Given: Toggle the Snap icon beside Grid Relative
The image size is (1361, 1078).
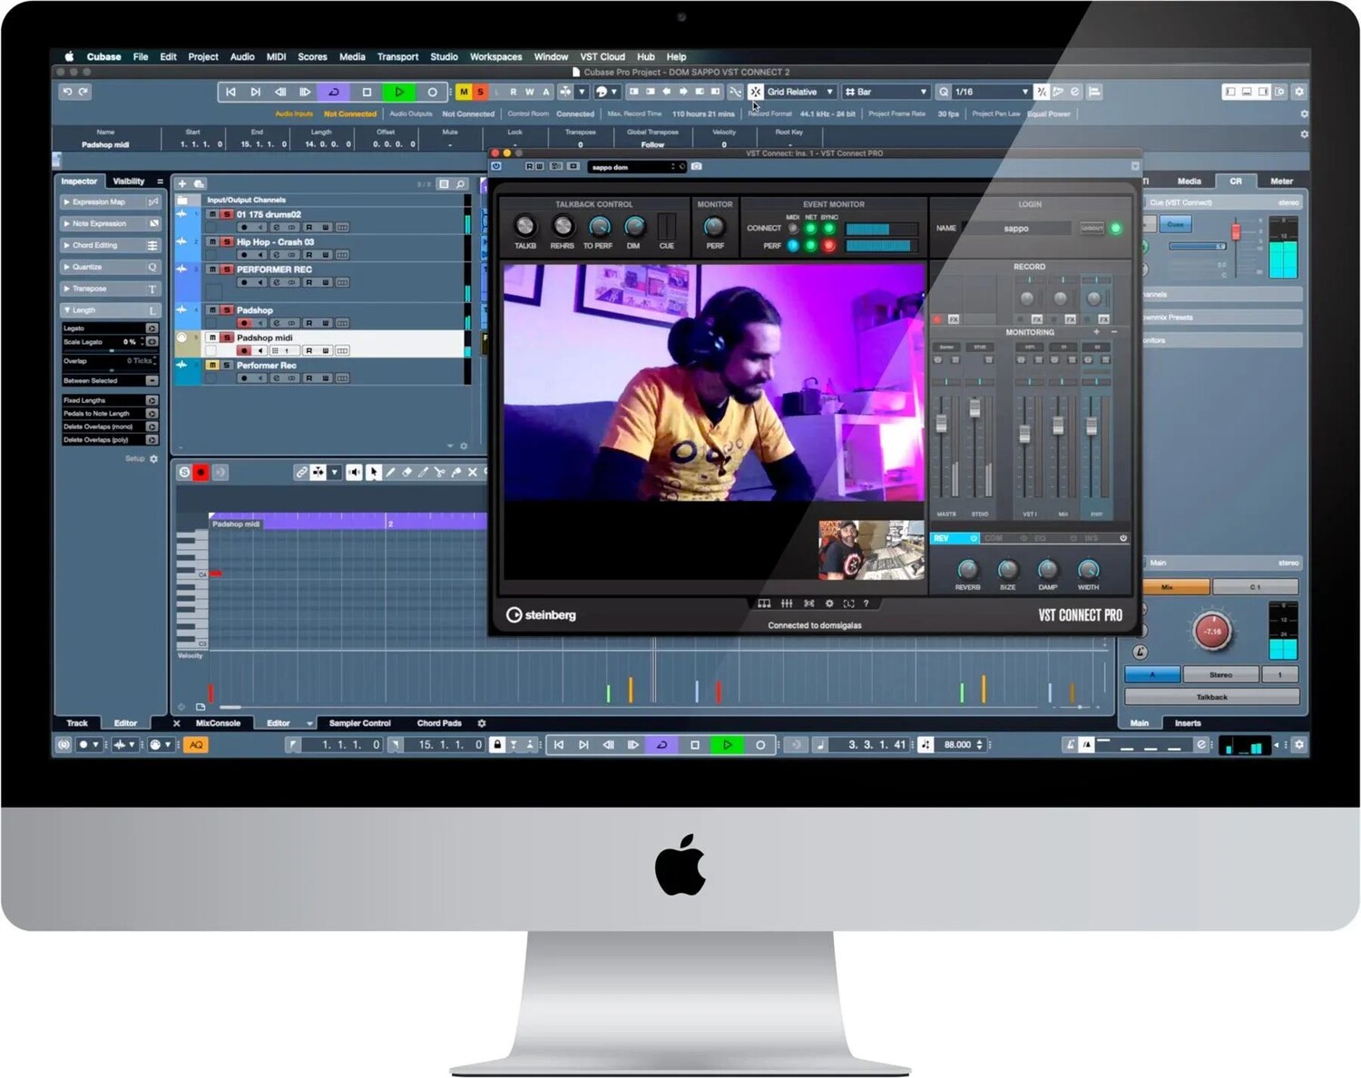Looking at the screenshot, I should coord(755,92).
